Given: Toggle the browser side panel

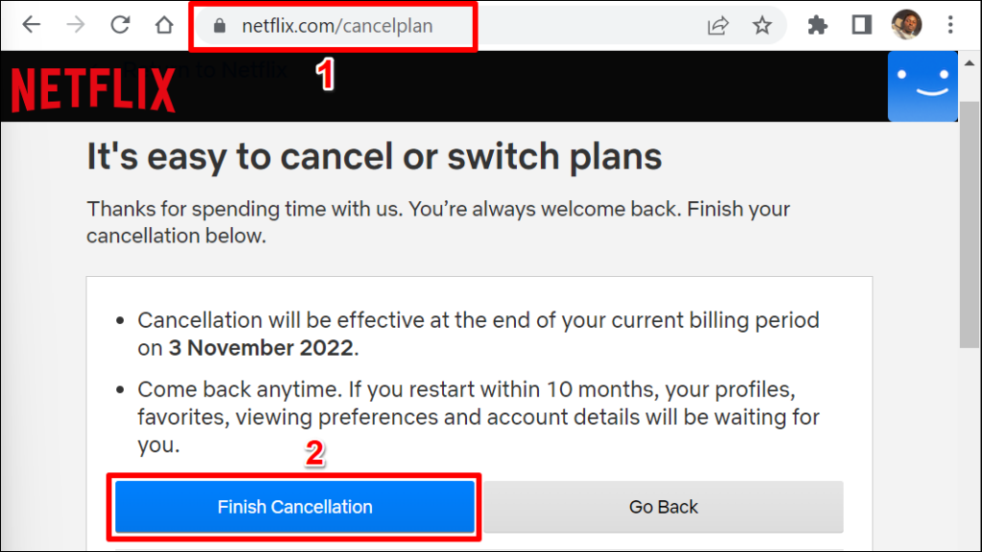Looking at the screenshot, I should 861,26.
